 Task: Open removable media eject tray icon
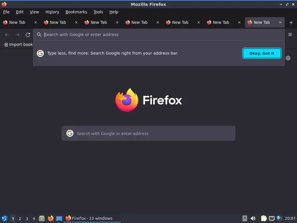click(245, 218)
